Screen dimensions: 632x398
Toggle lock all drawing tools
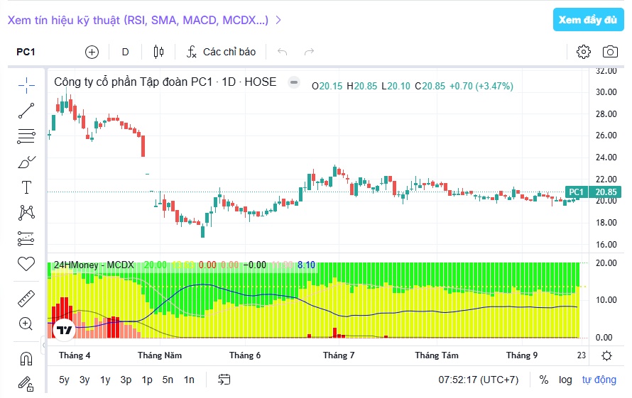point(26,384)
